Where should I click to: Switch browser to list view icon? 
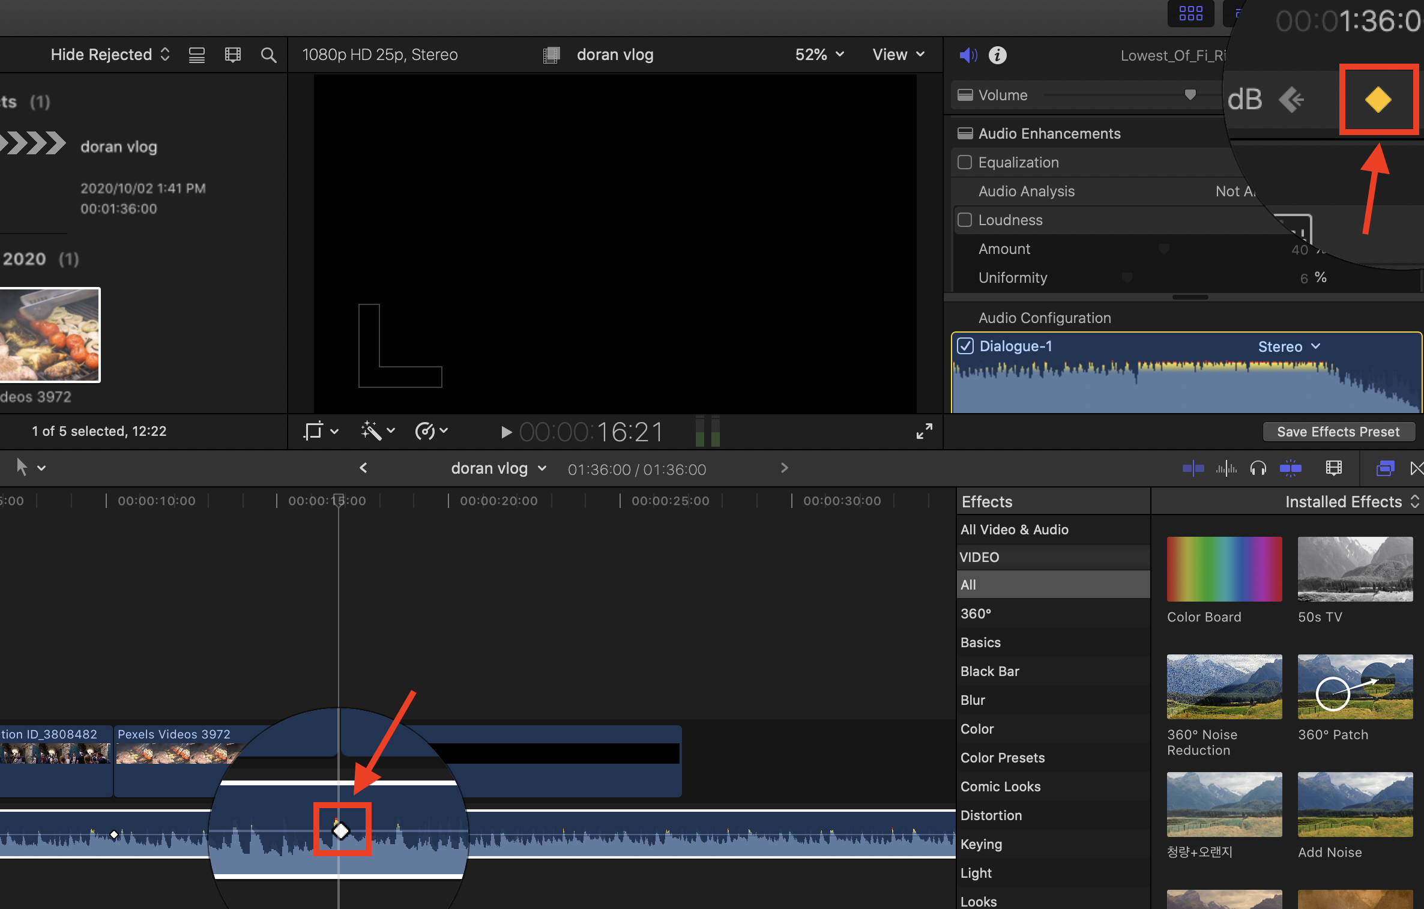(x=196, y=55)
